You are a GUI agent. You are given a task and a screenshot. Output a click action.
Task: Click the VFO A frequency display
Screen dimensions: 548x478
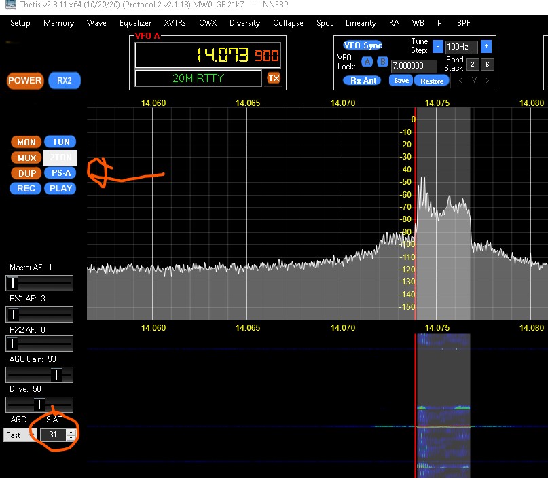[208, 55]
